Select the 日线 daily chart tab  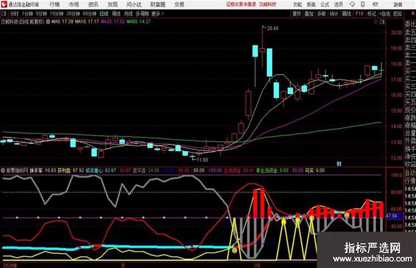(104, 14)
